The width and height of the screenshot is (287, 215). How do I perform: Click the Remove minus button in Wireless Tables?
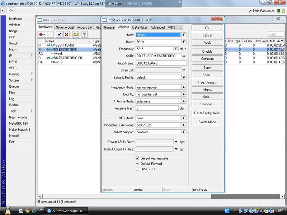coord(50,34)
